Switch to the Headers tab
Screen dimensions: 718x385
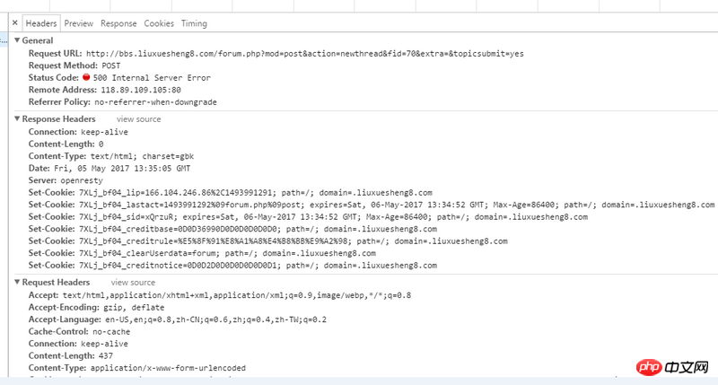[x=41, y=23]
